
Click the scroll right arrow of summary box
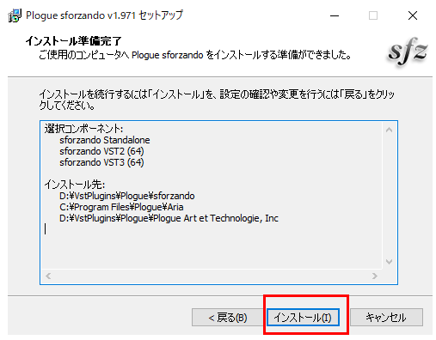click(x=375, y=276)
